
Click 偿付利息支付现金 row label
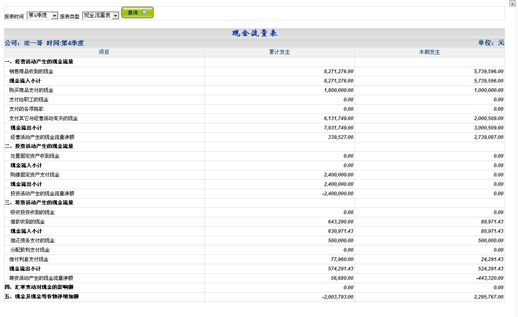click(29, 259)
